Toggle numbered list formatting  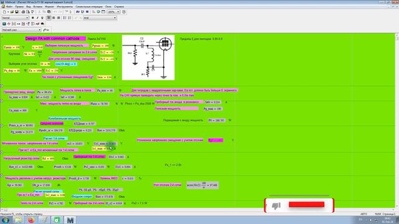[69, 18]
